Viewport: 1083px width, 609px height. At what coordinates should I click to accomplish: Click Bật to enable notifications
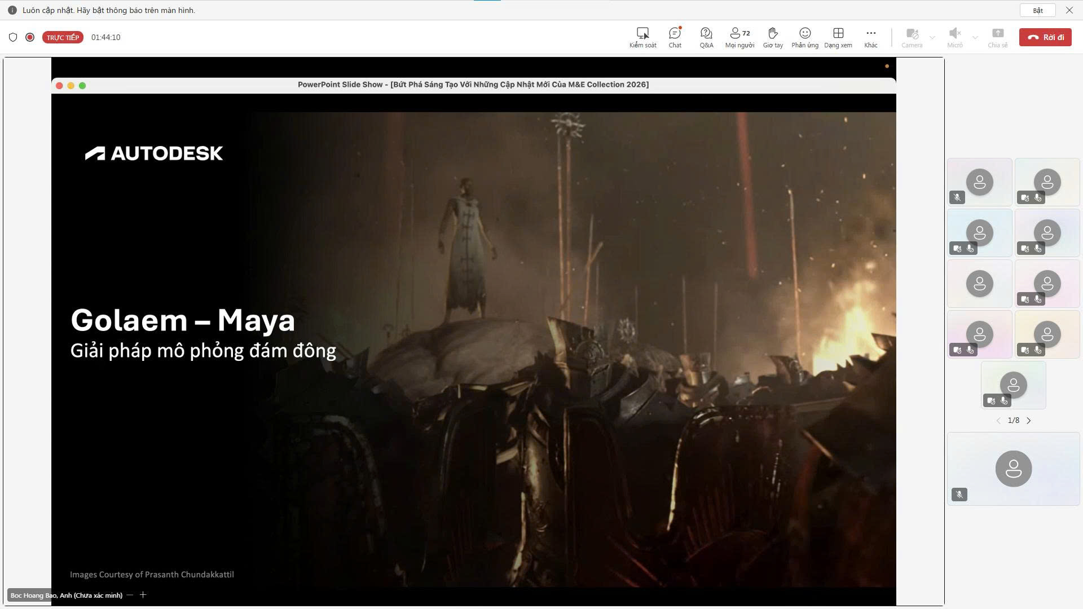coord(1038,10)
